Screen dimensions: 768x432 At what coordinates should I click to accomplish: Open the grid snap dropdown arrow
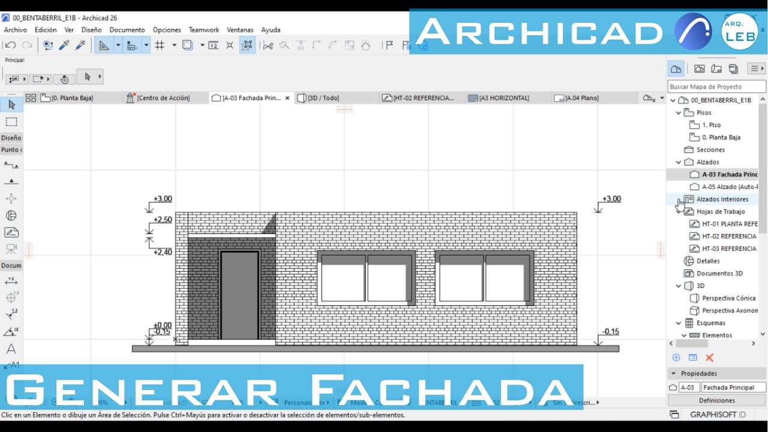[174, 45]
